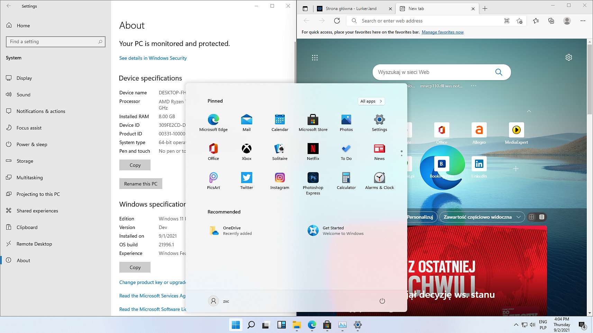
Task: Open the News app tile
Action: [x=380, y=152]
